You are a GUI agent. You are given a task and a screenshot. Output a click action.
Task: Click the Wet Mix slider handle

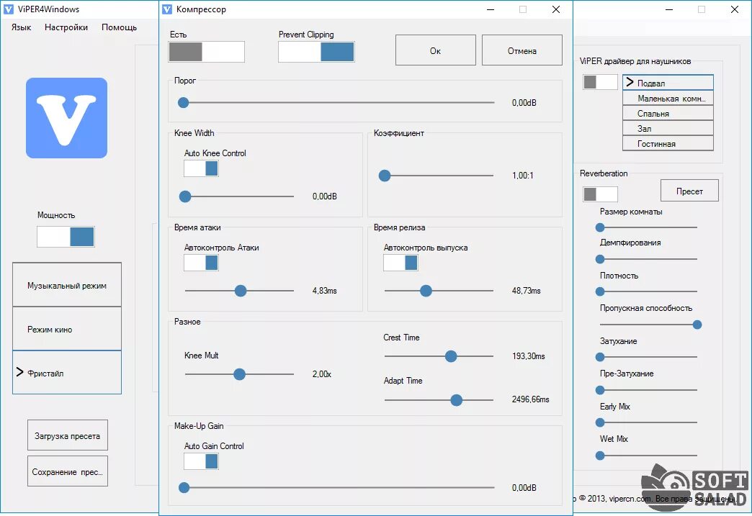pos(600,456)
